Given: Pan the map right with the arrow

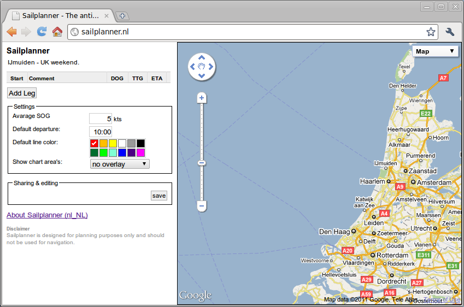Looking at the screenshot, I should [x=211, y=67].
